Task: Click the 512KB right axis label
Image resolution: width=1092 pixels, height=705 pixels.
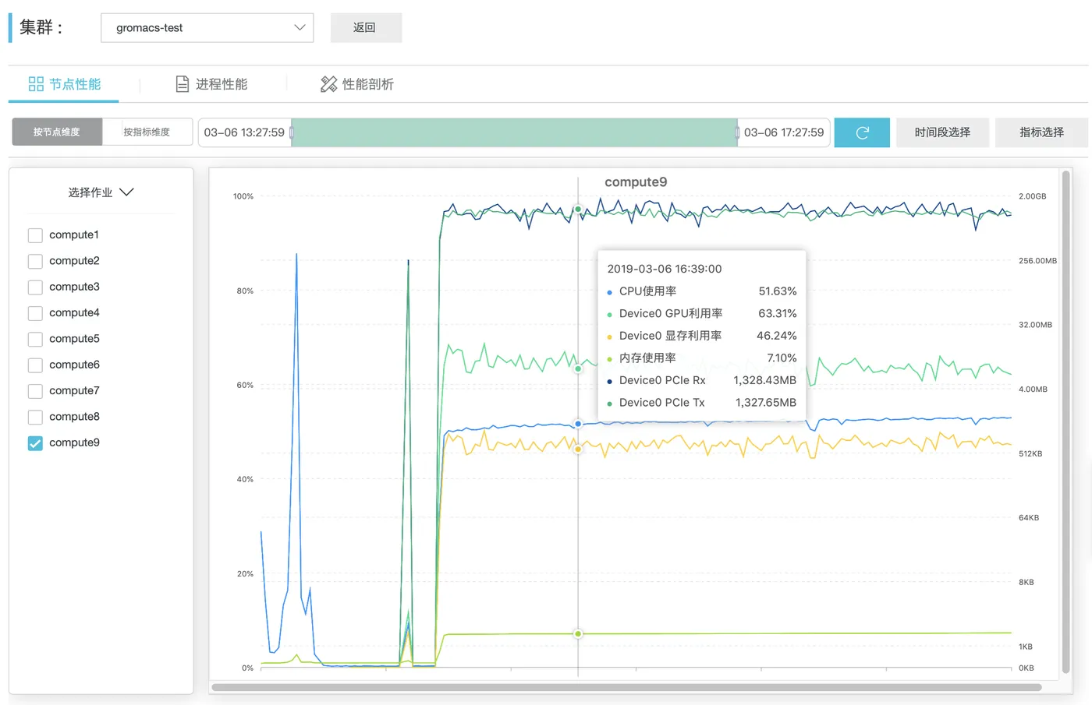Action: (x=1030, y=453)
